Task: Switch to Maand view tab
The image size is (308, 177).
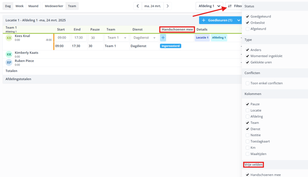Action: click(33, 6)
